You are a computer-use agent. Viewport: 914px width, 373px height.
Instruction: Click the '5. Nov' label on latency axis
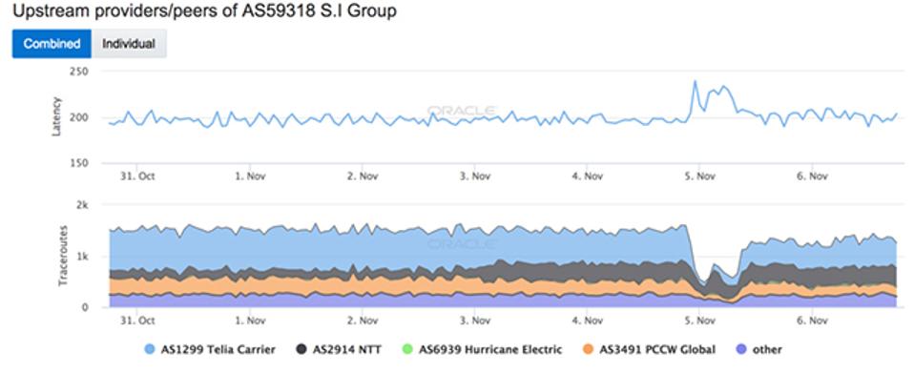click(700, 176)
